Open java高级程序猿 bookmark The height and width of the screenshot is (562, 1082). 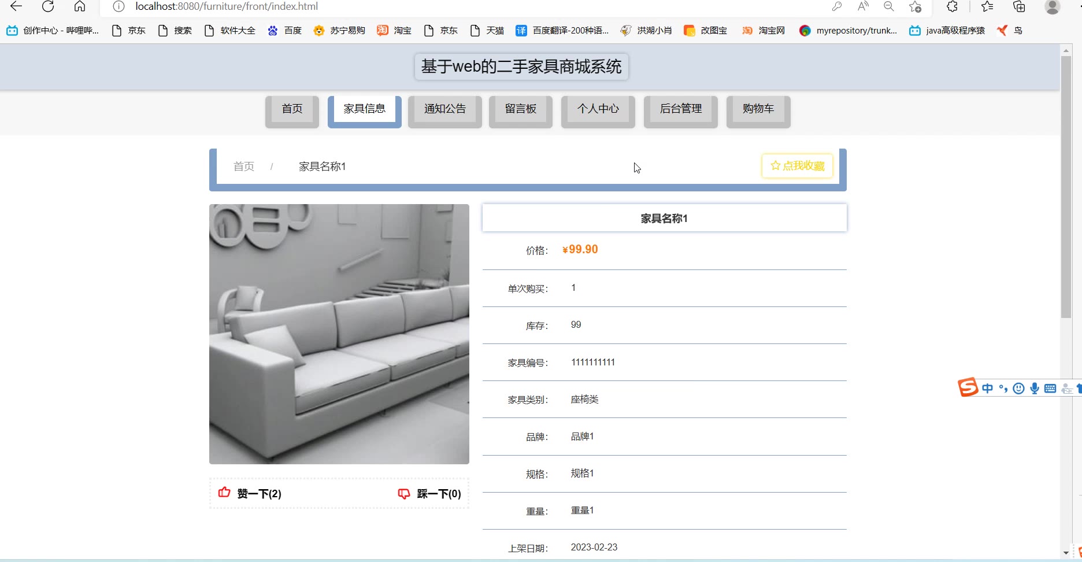(947, 31)
